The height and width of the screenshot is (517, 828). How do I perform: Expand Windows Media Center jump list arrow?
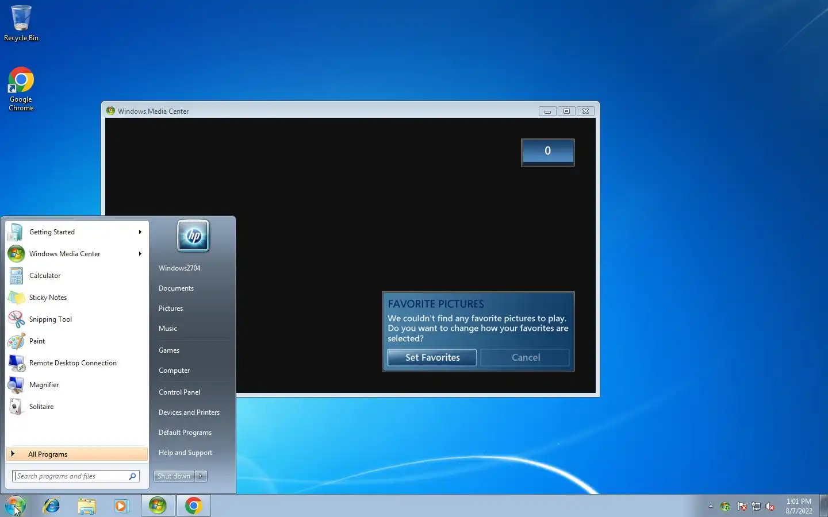pyautogui.click(x=140, y=254)
